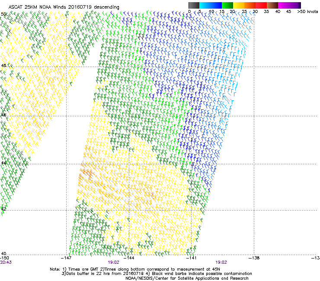This screenshot has width=320, height=281.
Task: Click the NOAA/NESDIS credit line
Action: 187,278
